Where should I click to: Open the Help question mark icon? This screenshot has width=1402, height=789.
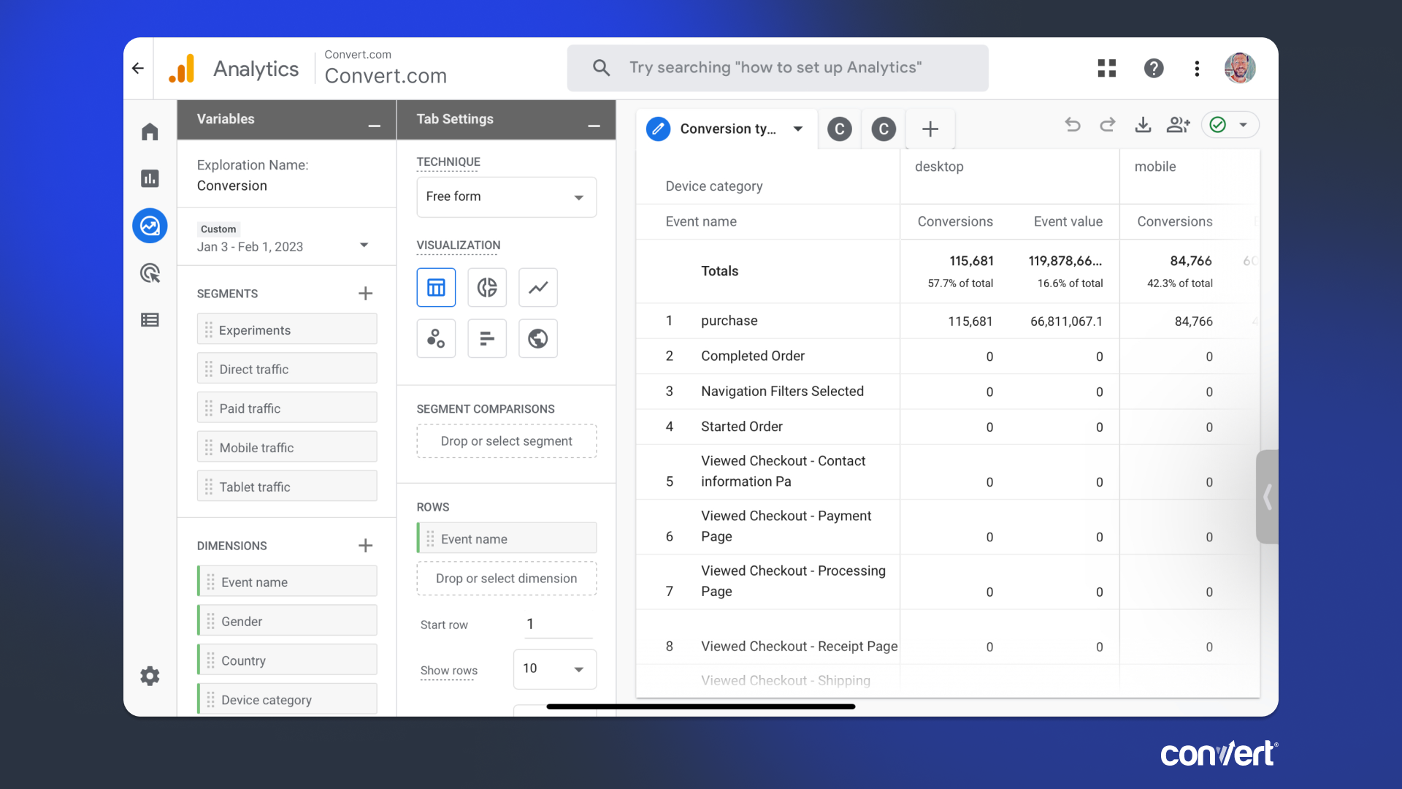click(1154, 68)
